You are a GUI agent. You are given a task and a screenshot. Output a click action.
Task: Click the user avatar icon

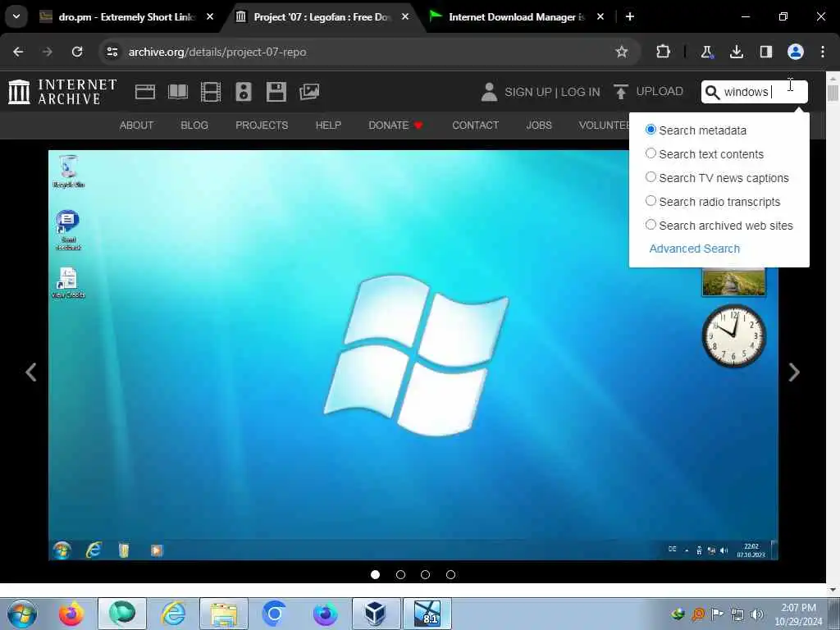[x=489, y=92]
